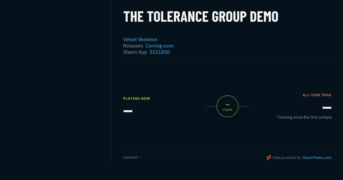Click the line left of peak circle
Image resolution: width=343 pixels, height=180 pixels.
click(x=211, y=106)
